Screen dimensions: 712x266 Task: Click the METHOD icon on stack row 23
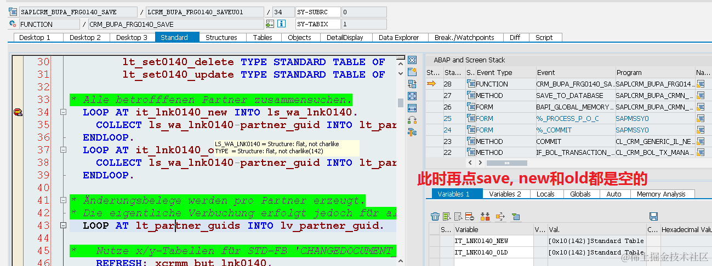pos(470,141)
